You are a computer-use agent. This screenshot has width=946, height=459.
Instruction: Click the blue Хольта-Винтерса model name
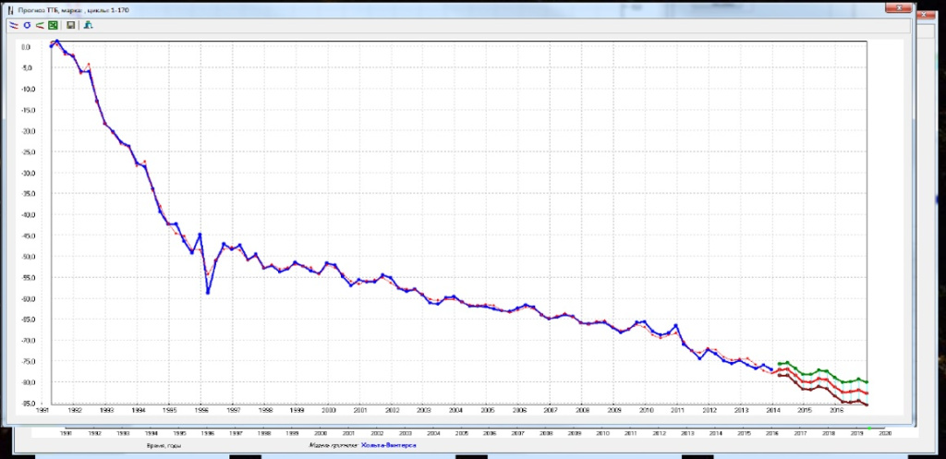tap(389, 445)
